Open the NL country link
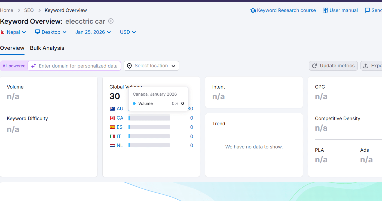The width and height of the screenshot is (382, 201). (x=120, y=145)
